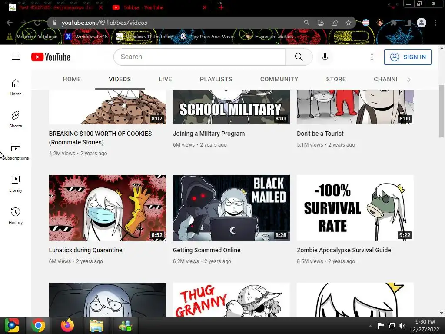The image size is (445, 334).
Task: Click BLACK MAILED video thumbnail
Action: (231, 208)
